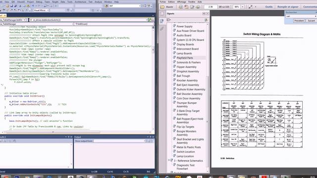
Task: Select the Power Supply bookmark
Action: [x=184, y=26]
